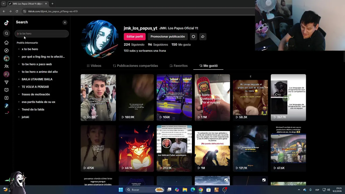Screen dimensions: 345x194
Task: Open the More three-dots sidebar menu
Action: coord(6,113)
